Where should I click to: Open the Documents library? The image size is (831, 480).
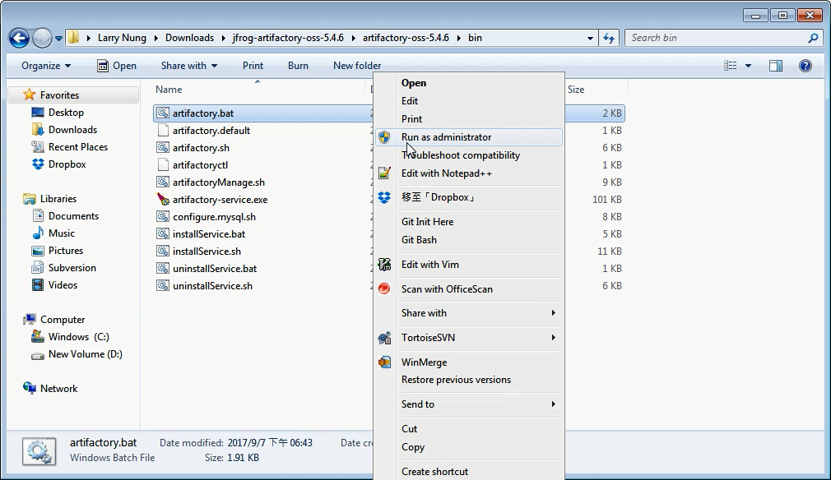(x=73, y=216)
